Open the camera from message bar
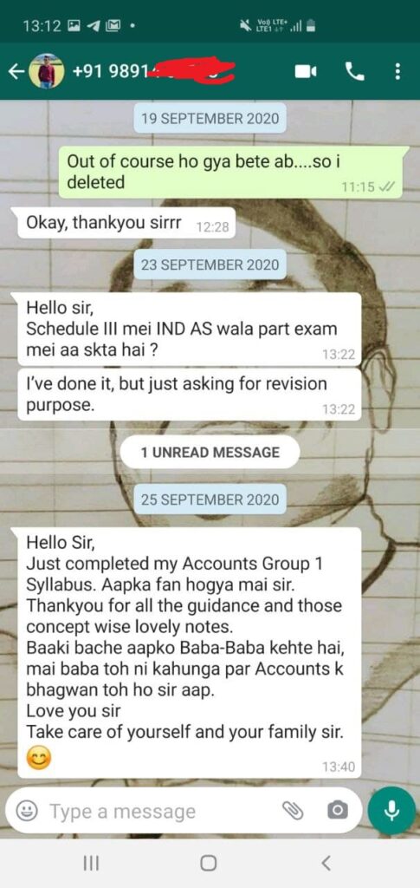This screenshot has width=420, height=888. pyautogui.click(x=338, y=811)
